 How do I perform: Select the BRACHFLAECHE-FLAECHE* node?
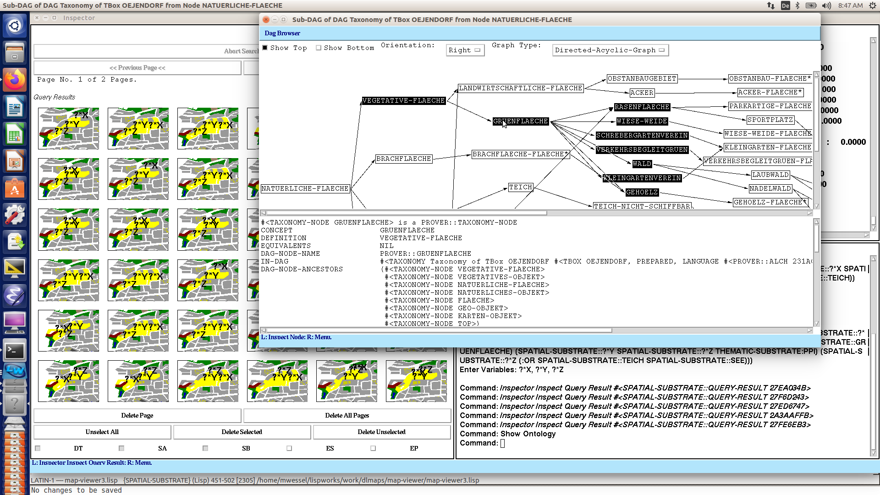(x=520, y=154)
